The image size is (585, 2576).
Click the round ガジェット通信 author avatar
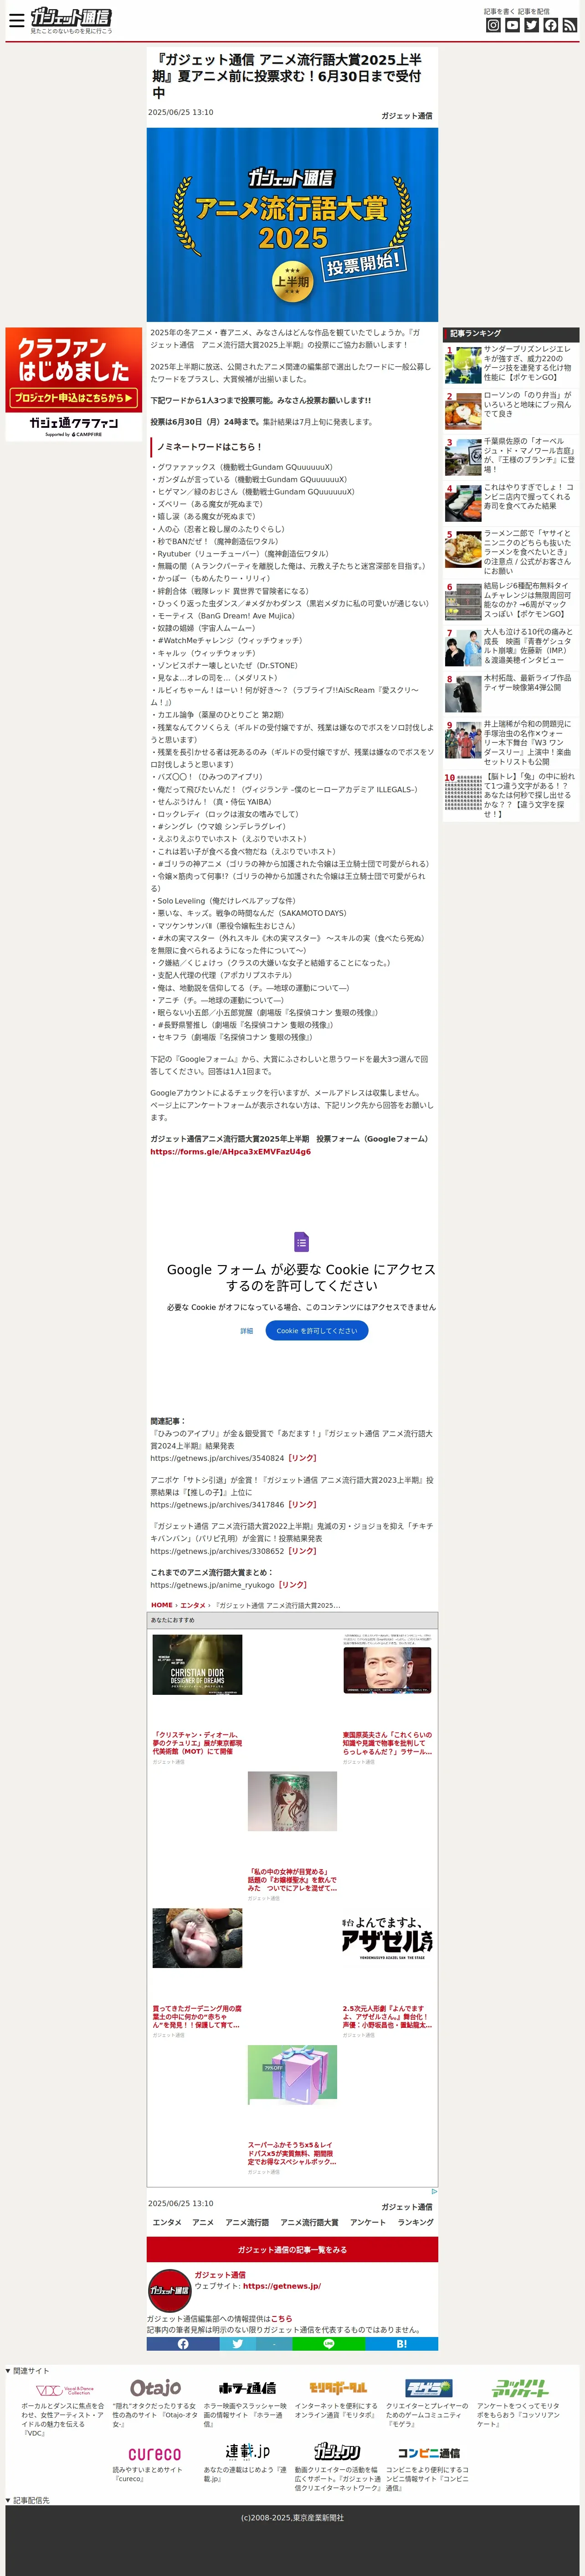pos(169,2290)
